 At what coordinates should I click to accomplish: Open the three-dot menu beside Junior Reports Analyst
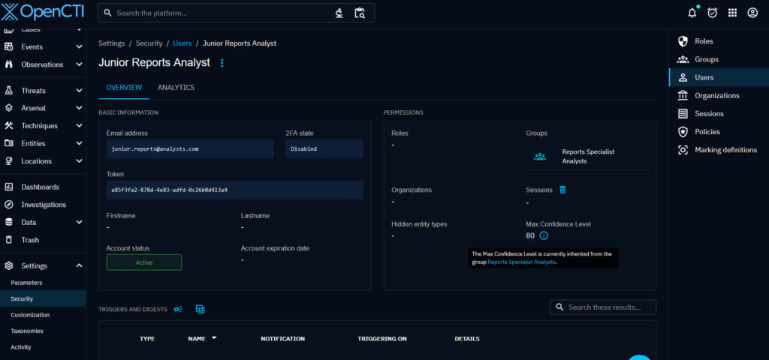[222, 63]
